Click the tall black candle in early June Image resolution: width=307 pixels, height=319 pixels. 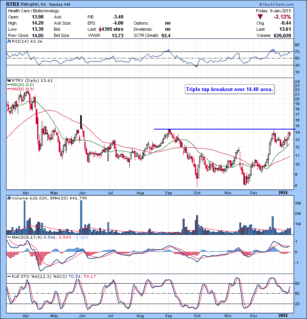[x=81, y=122]
